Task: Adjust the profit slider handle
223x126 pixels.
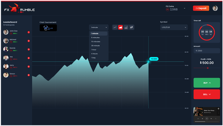Action: pos(208,68)
